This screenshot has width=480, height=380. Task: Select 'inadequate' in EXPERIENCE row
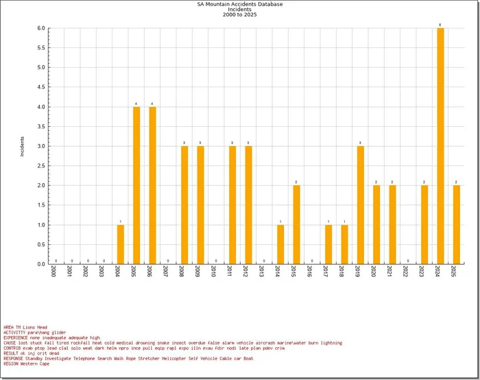(x=53, y=338)
